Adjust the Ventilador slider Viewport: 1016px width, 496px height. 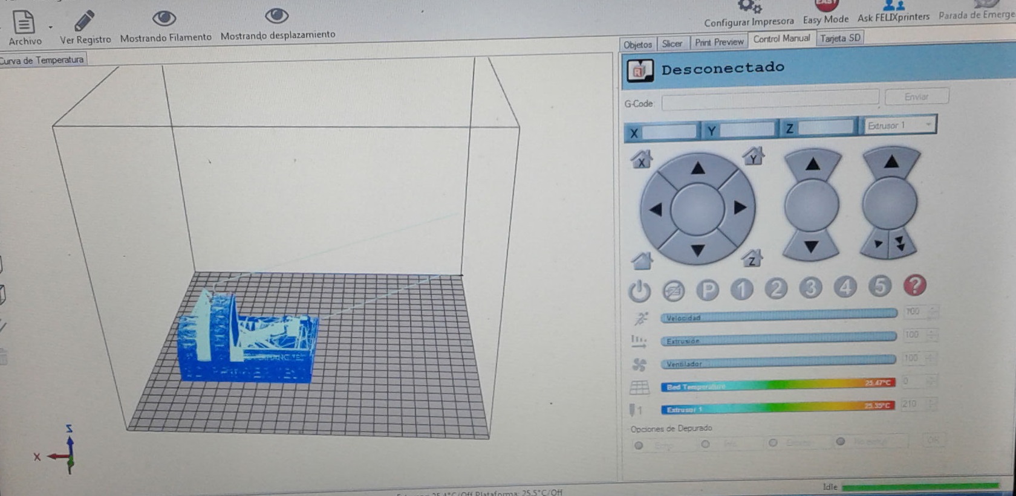pos(778,361)
